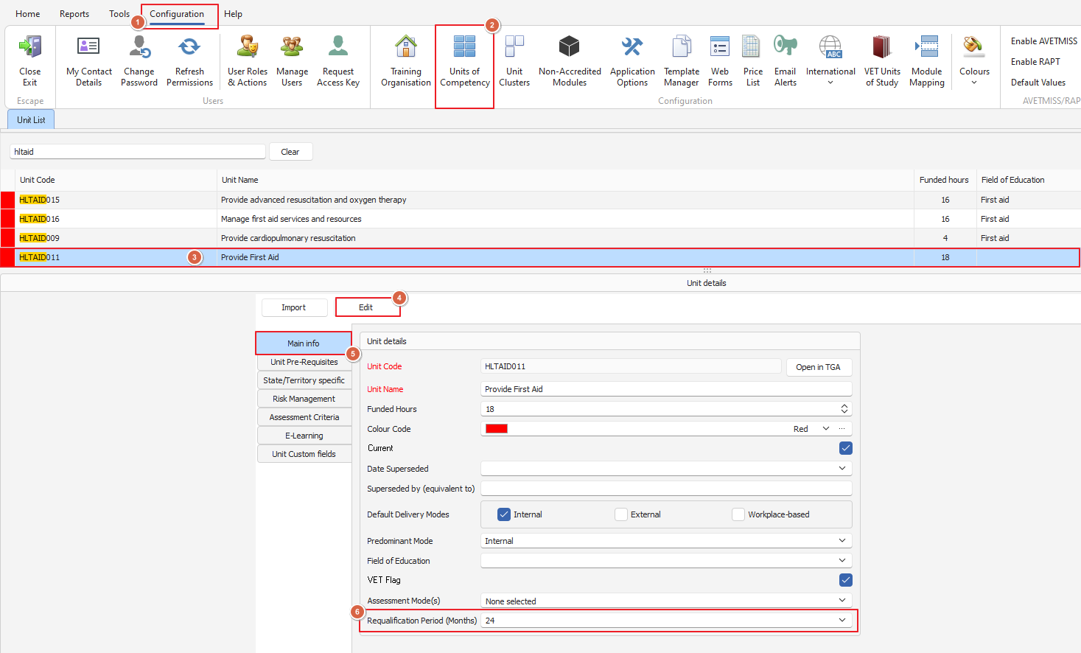This screenshot has height=653, width=1081.
Task: Open Module Mapping
Action: [927, 60]
